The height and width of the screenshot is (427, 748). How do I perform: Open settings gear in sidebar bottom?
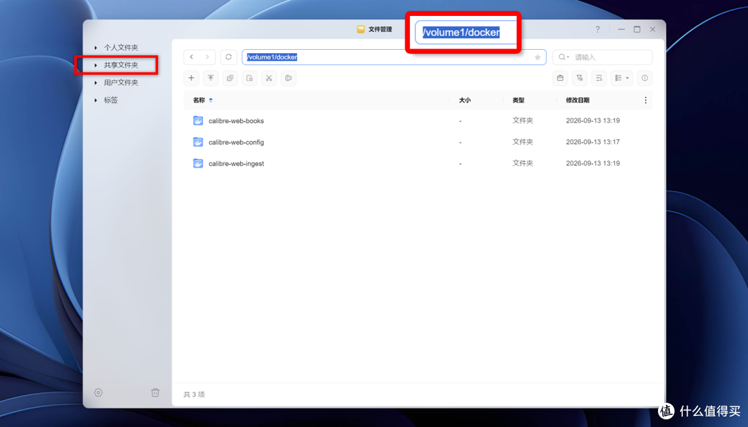click(98, 392)
